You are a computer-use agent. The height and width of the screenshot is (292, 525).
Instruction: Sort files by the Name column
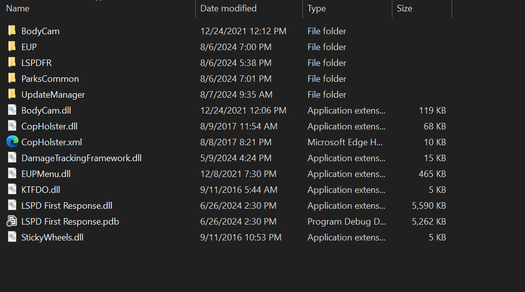tap(18, 8)
